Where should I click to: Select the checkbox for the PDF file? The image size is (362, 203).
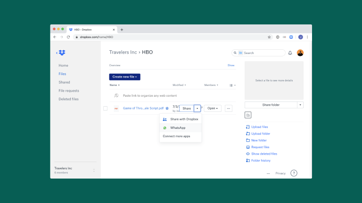105,109
